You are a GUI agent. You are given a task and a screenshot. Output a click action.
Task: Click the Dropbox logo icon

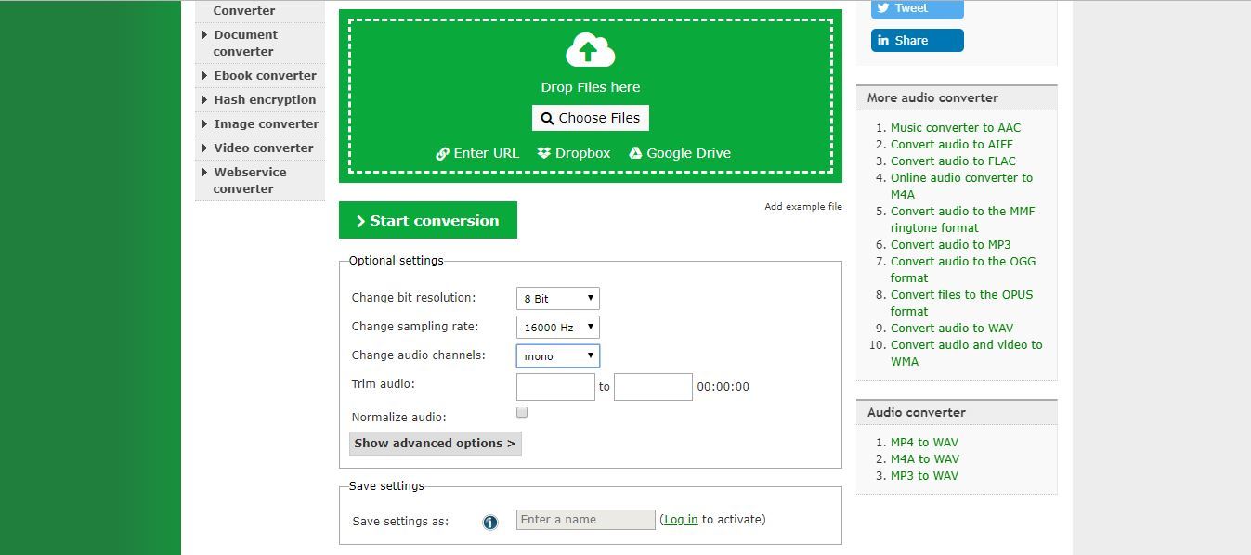pos(544,153)
